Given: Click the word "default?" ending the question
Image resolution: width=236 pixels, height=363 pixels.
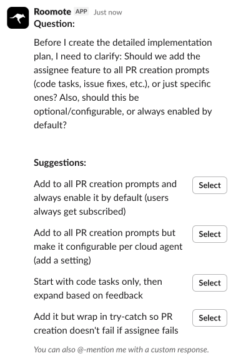Looking at the screenshot, I should coord(51,125).
